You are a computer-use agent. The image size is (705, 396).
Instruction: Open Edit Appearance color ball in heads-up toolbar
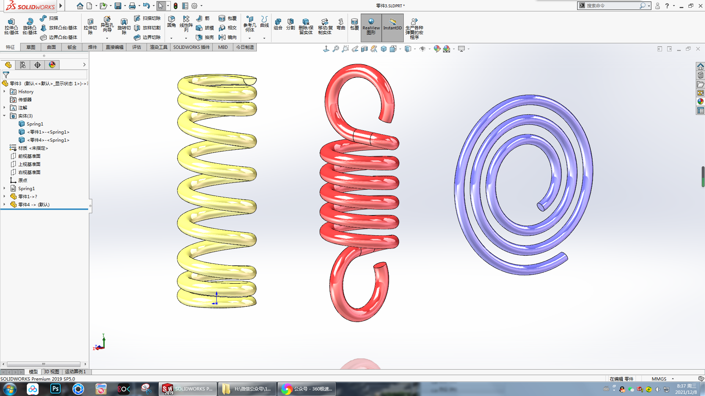point(437,49)
